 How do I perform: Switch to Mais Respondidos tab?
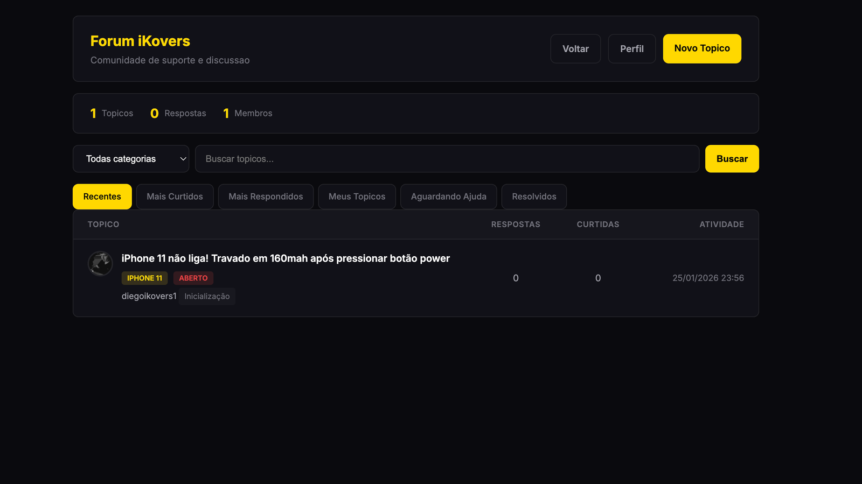(x=266, y=197)
